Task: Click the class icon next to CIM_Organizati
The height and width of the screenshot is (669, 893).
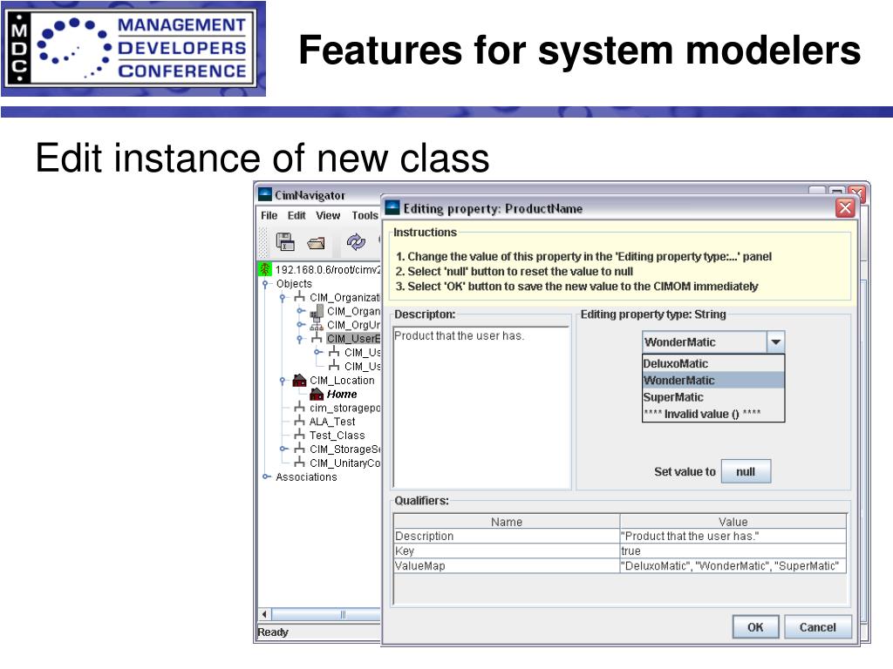Action: pos(300,297)
